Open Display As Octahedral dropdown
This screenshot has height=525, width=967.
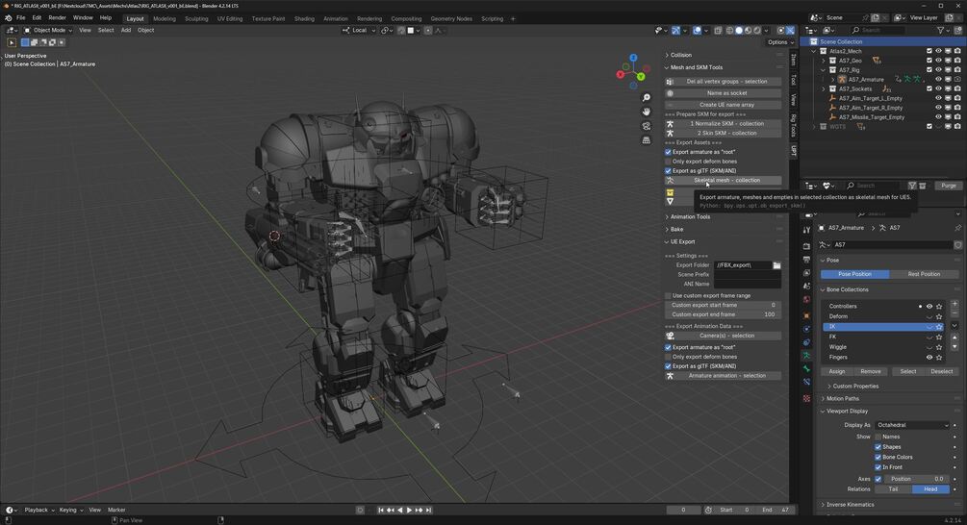(912, 425)
